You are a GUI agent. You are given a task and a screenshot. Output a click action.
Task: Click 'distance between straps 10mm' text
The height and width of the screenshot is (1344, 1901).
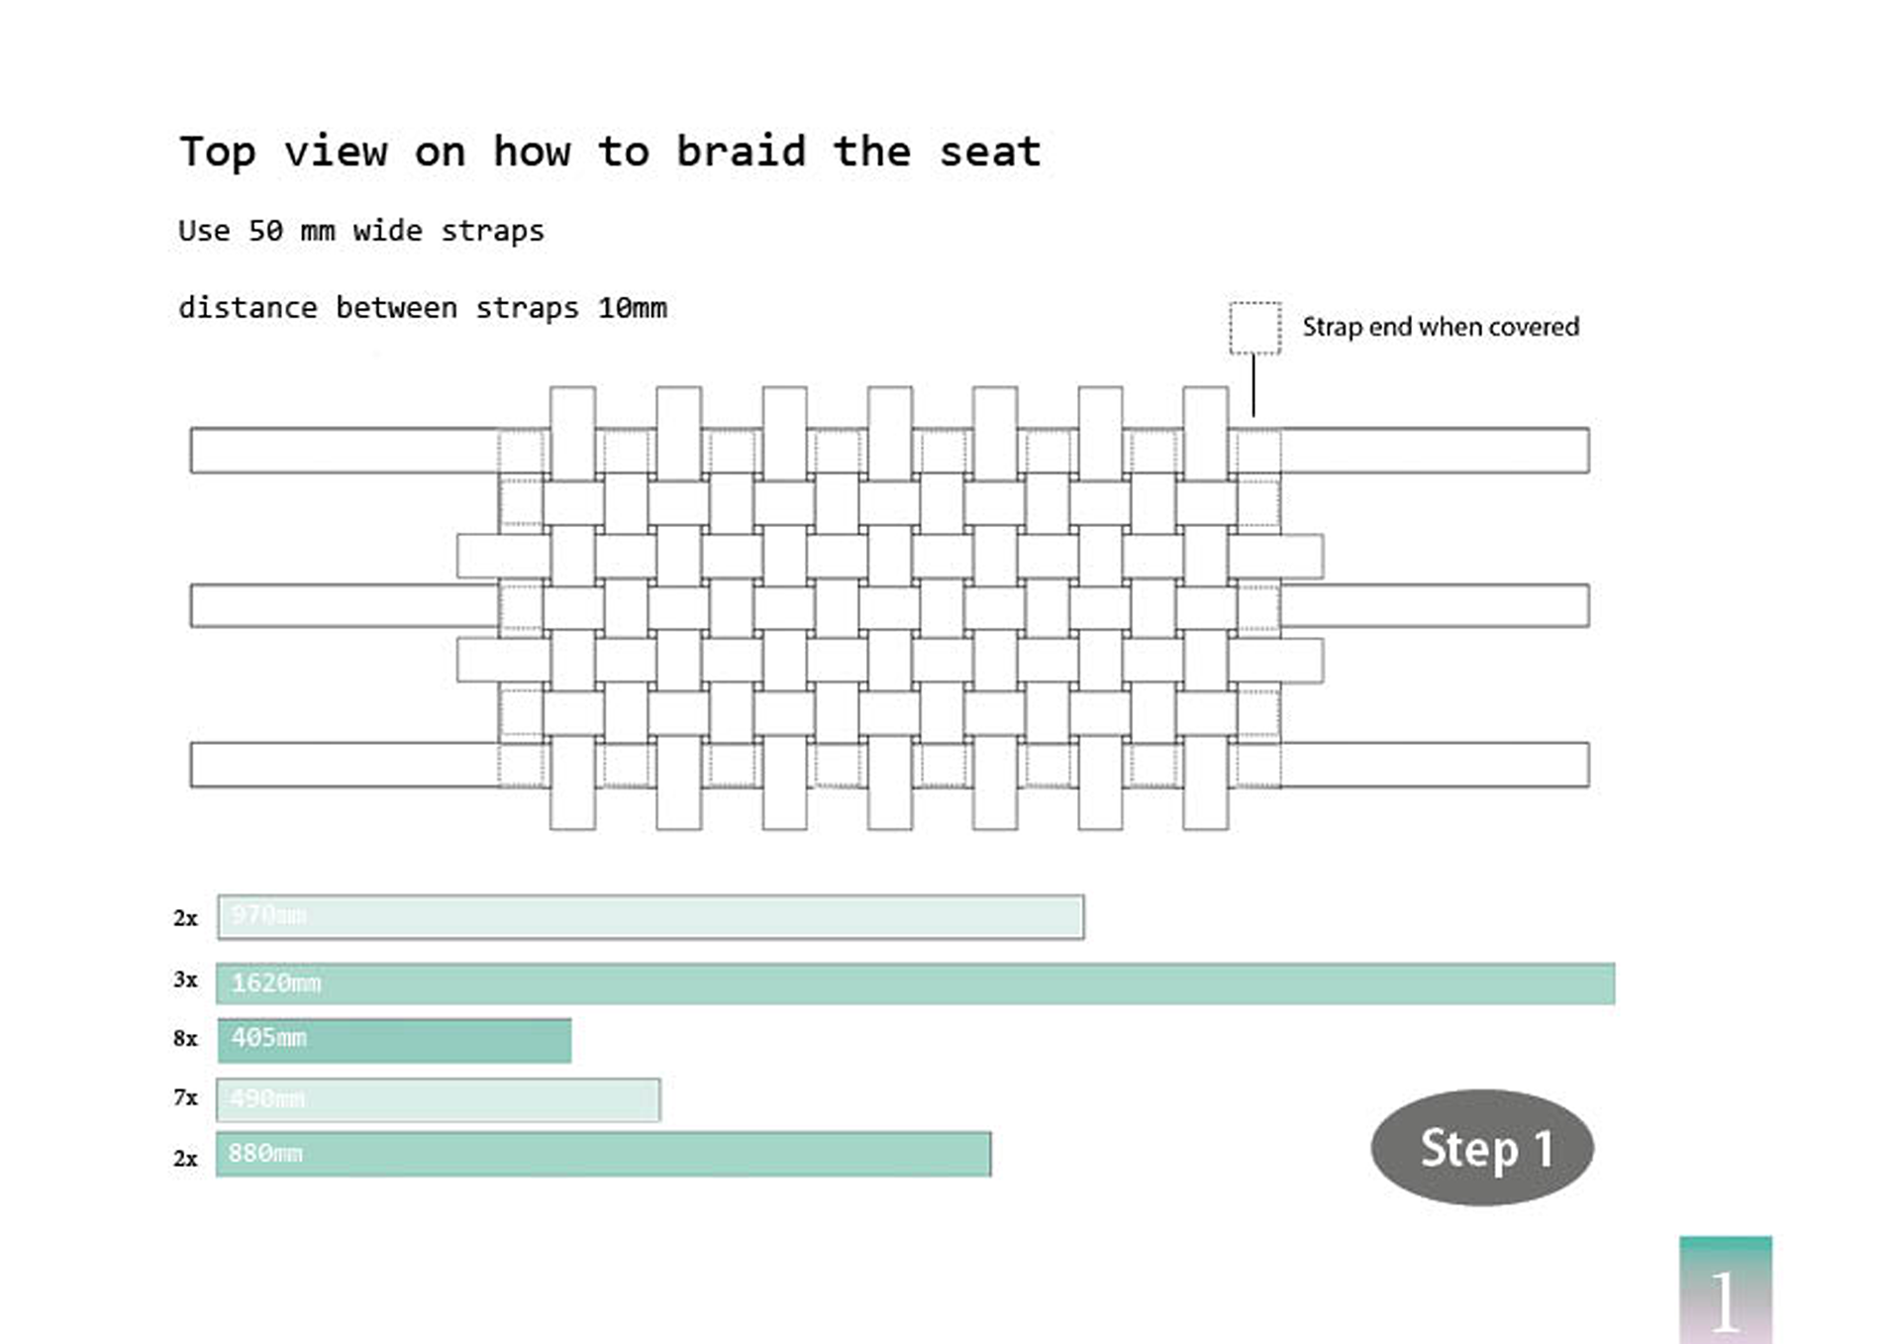(x=423, y=308)
